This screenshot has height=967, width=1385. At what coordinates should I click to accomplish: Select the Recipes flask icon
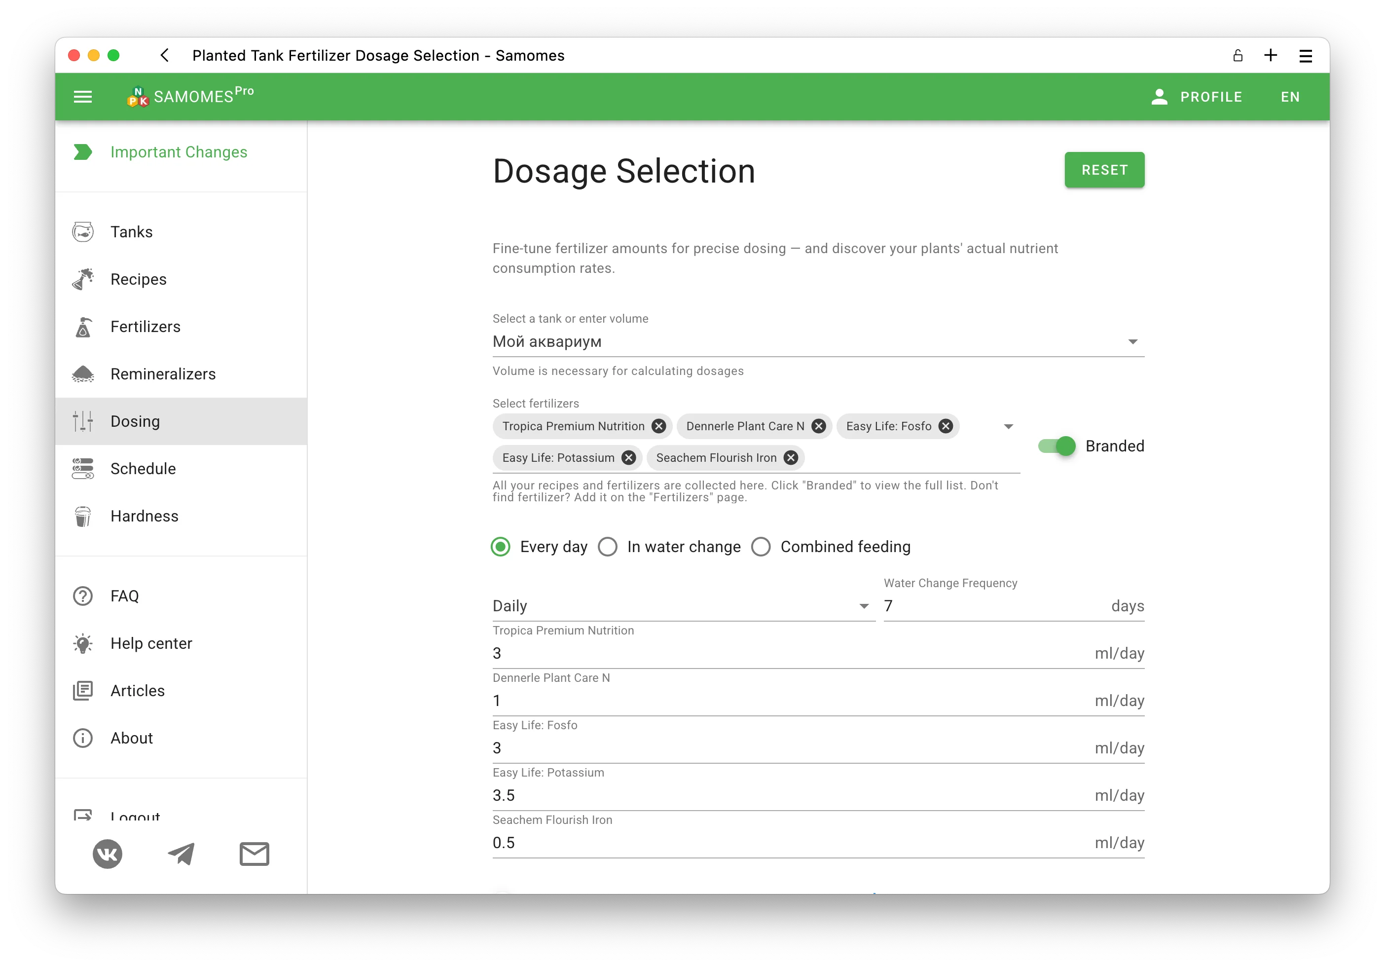[x=83, y=279]
